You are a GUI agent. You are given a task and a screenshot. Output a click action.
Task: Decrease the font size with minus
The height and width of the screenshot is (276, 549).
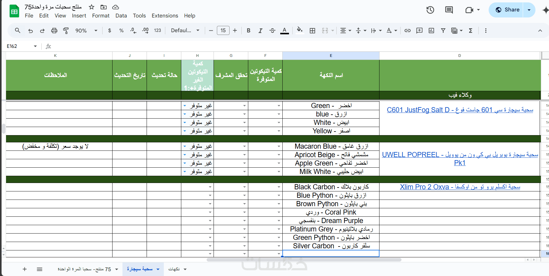click(x=211, y=30)
